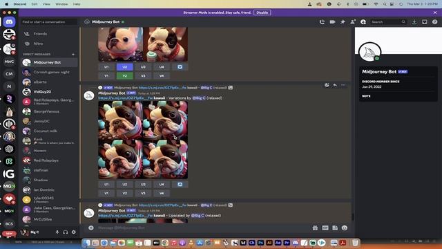442x249 pixels.
Task: Toggle deafen headphones in user panel
Action: 66,232
